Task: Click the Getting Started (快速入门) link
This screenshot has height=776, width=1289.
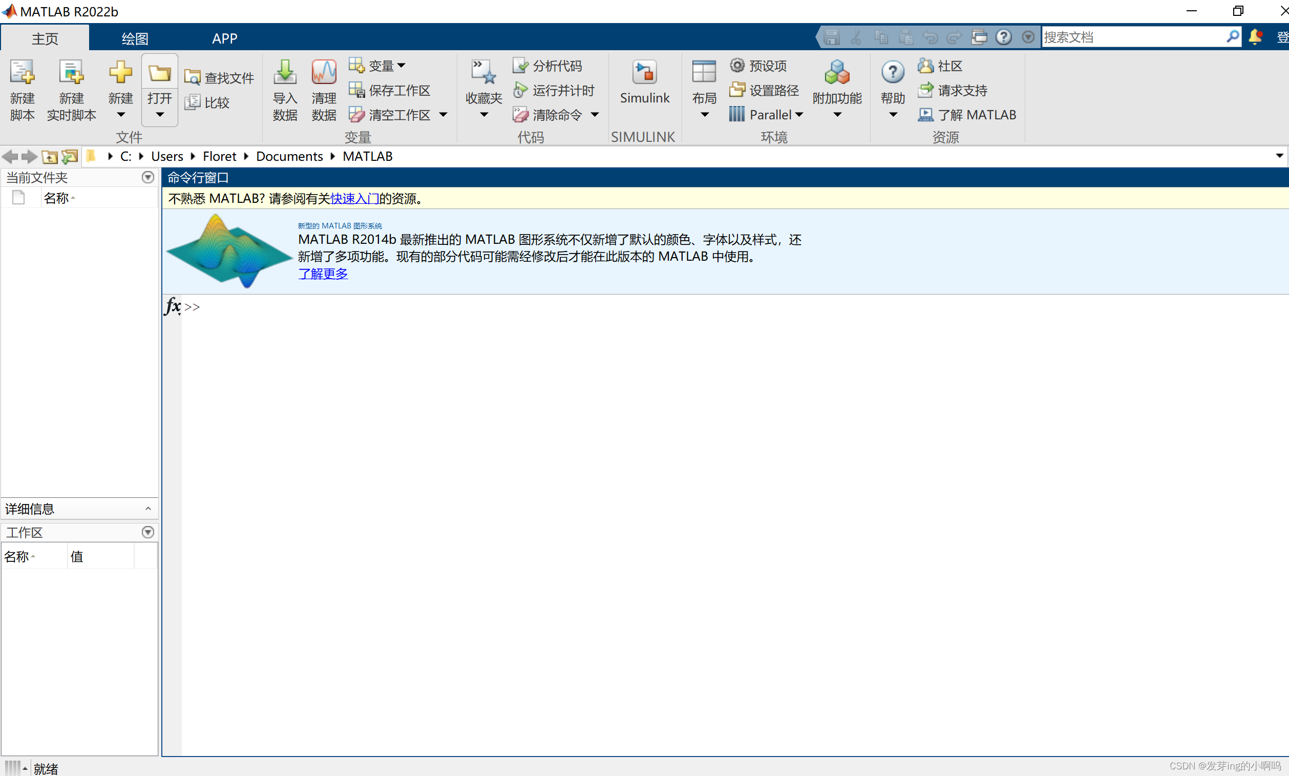Action: click(x=355, y=199)
